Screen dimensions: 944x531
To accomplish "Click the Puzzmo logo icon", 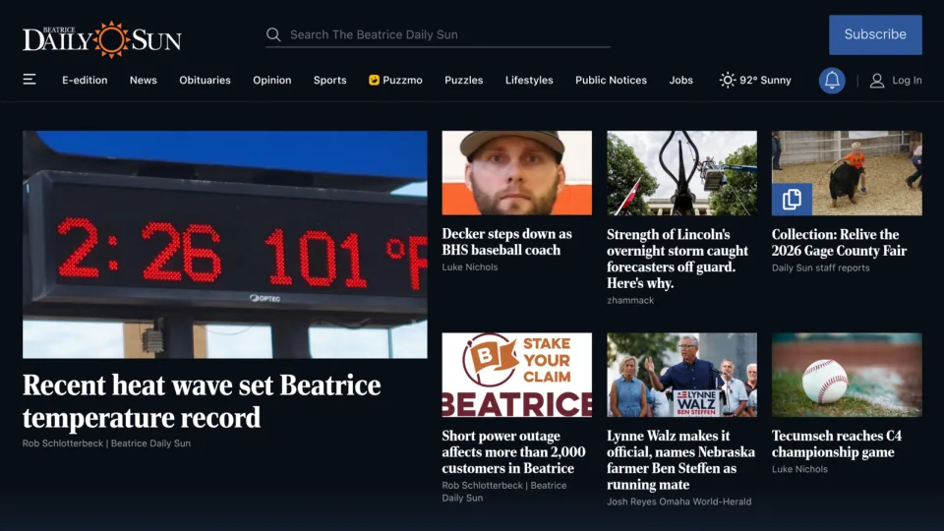I will [x=374, y=80].
